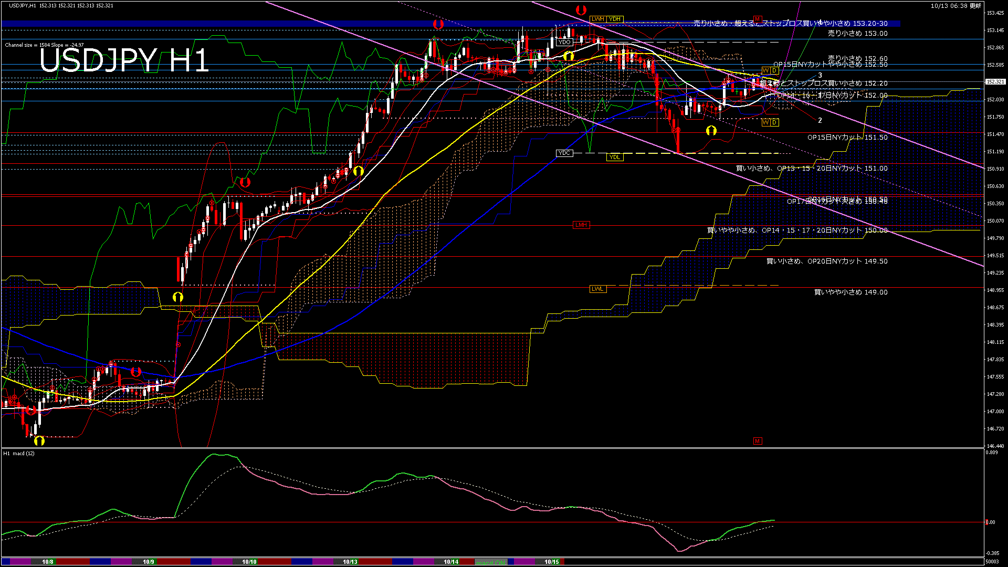Click the LWH last-week-high label
Screen dimensions: 1008x567
coord(598,19)
